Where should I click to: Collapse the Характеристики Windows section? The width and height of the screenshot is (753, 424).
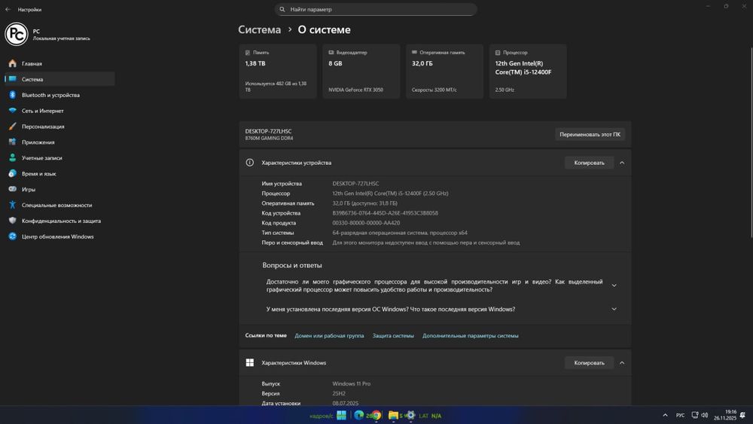[622, 363]
